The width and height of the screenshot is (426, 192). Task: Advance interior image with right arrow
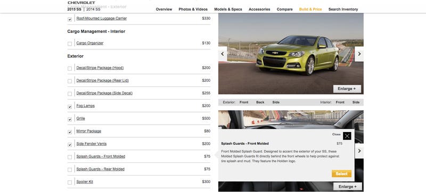pyautogui.click(x=359, y=151)
